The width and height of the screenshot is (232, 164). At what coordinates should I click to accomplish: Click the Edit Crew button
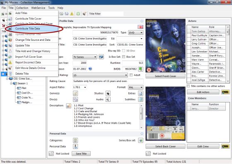203,146
